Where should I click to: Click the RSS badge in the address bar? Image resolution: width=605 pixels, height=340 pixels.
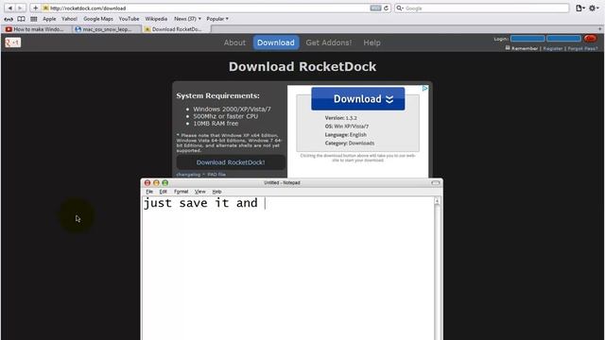point(375,8)
